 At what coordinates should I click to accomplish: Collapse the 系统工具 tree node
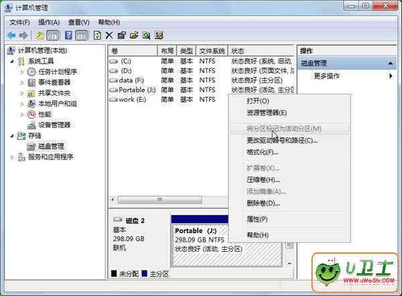(x=12, y=61)
